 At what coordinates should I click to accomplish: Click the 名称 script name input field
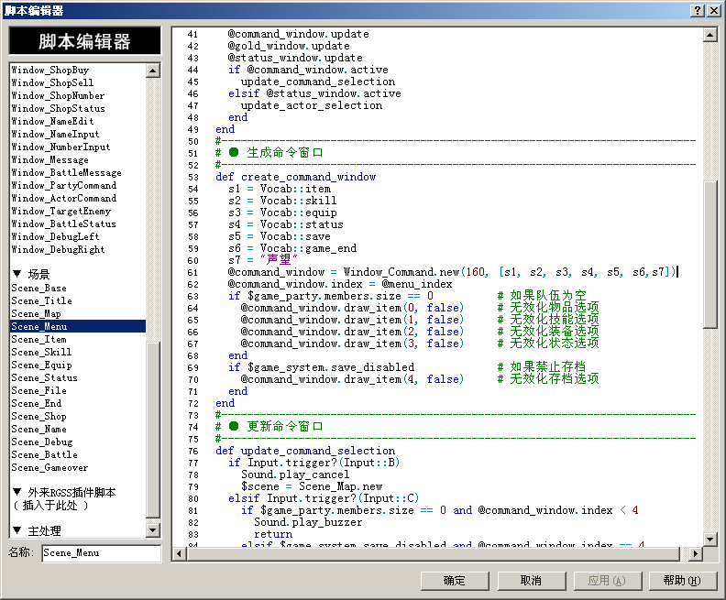(x=102, y=553)
